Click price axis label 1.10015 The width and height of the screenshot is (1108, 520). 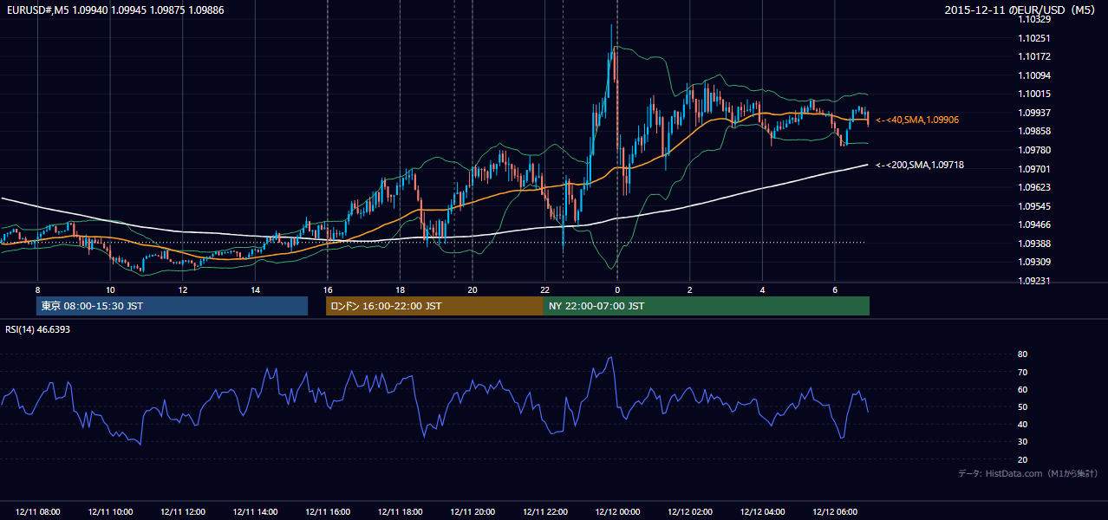point(1035,94)
